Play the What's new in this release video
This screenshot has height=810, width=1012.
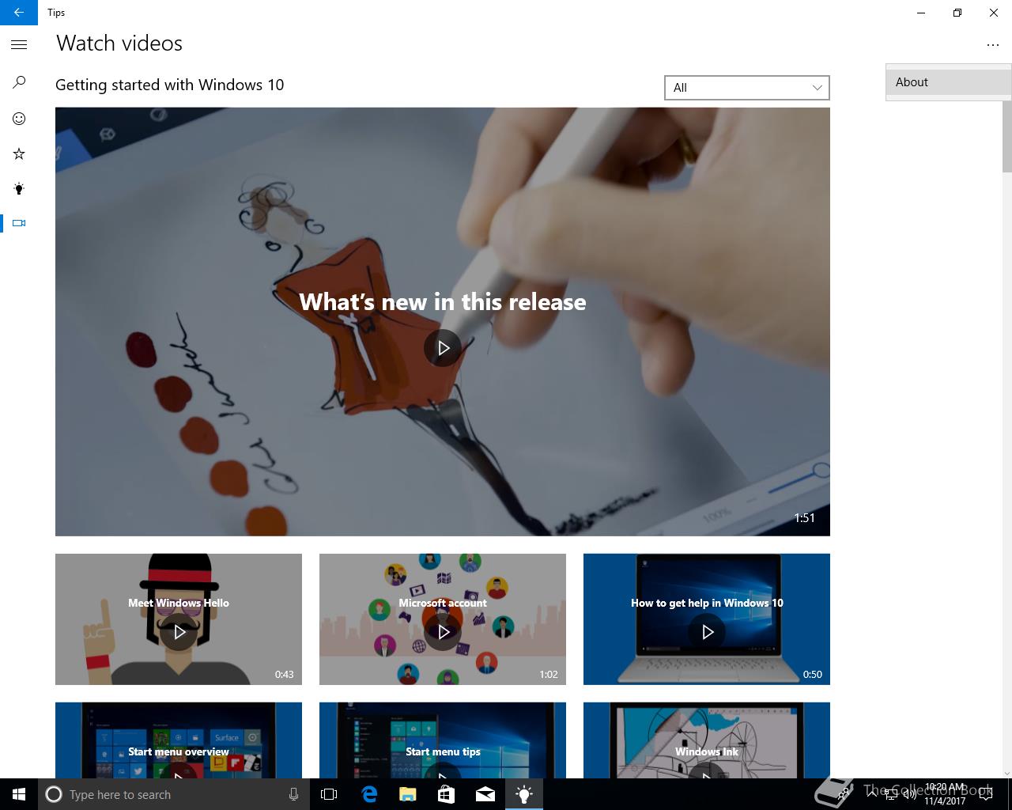pos(443,348)
